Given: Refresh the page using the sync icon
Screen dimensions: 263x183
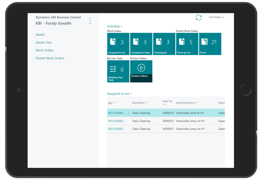Looking at the screenshot, I should tap(199, 18).
